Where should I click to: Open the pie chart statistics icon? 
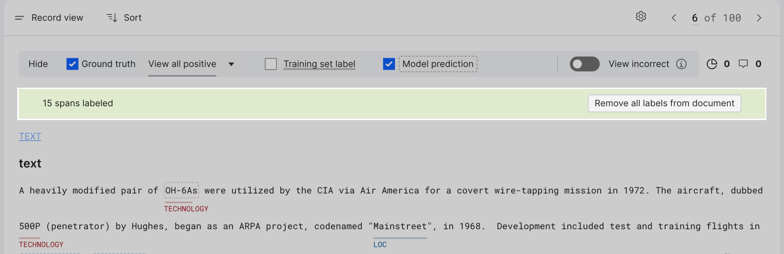pos(711,64)
